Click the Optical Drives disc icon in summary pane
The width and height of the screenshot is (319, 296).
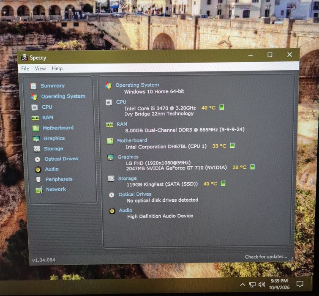112,195
